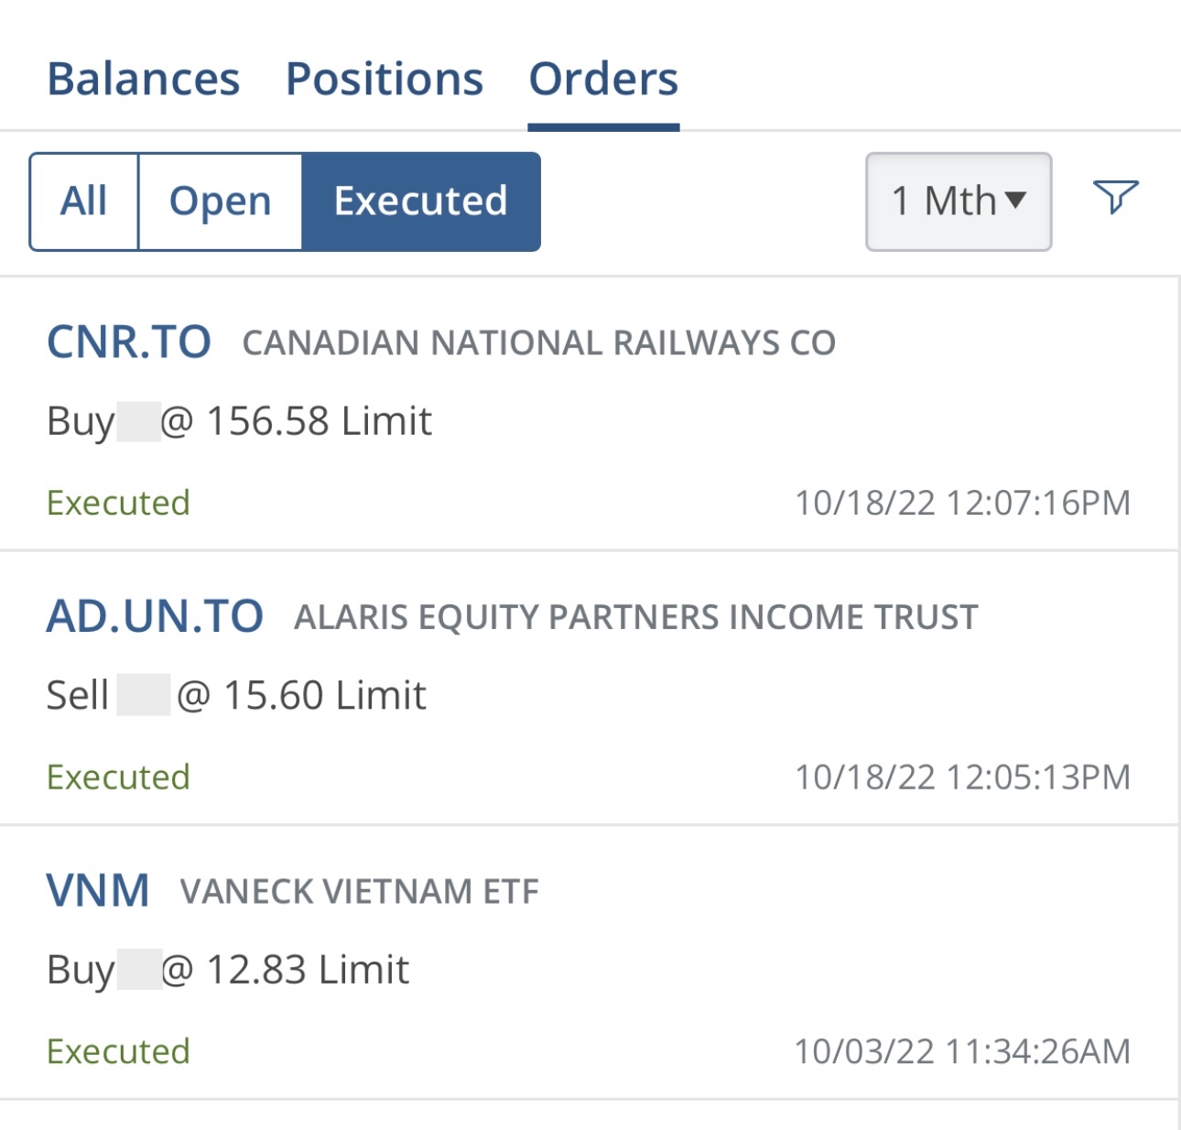The width and height of the screenshot is (1181, 1130).
Task: Open the CNR.TO ticker link
Action: point(129,342)
